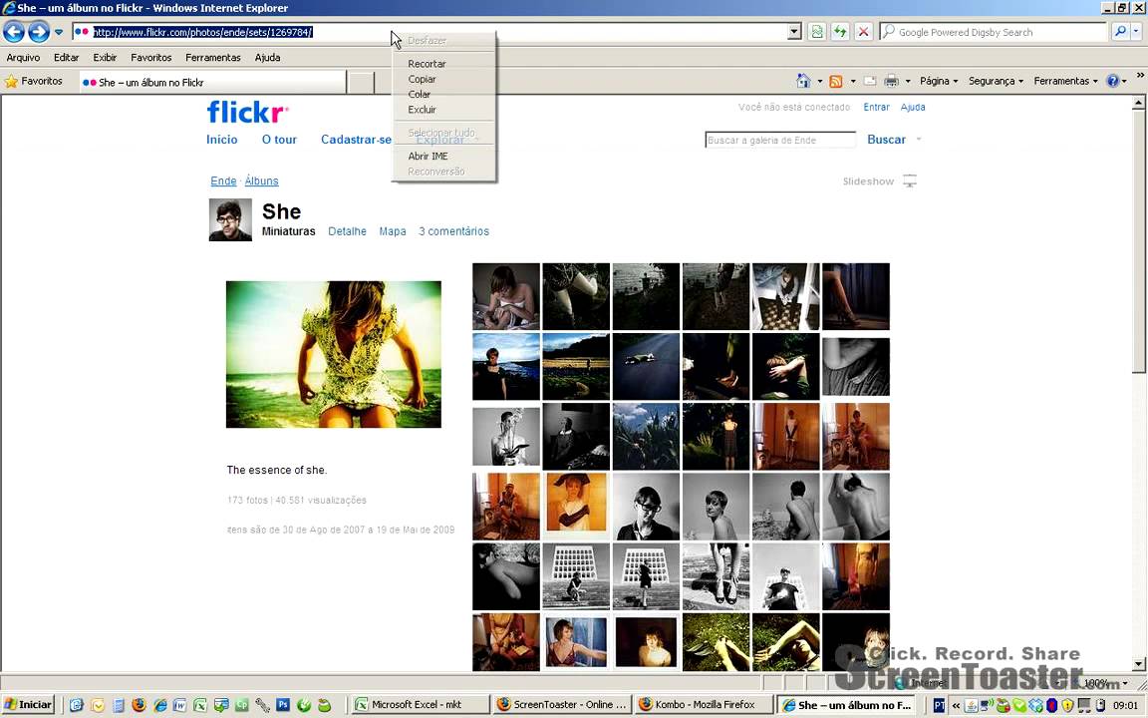The image size is (1148, 718).
Task: Click in 'Buscar a galeria de Ende' field
Action: click(780, 140)
